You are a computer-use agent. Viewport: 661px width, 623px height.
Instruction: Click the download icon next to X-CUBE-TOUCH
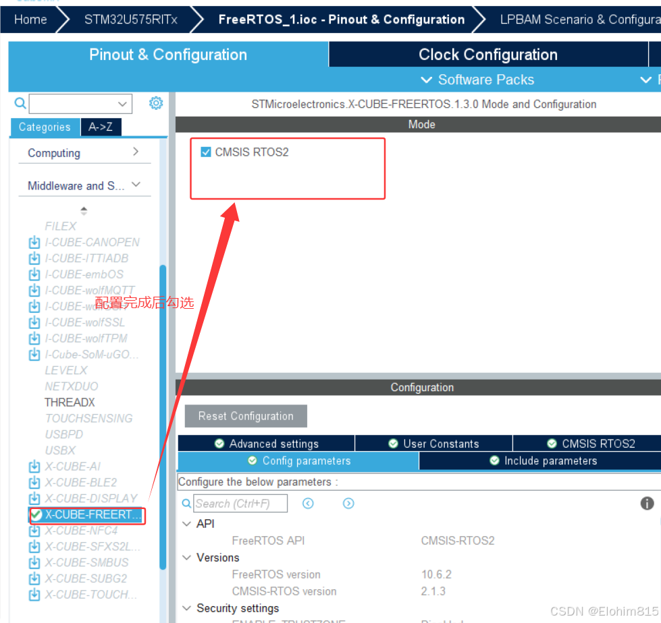34,595
